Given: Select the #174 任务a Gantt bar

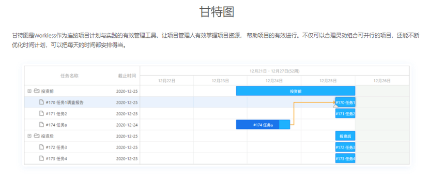Looking at the screenshot, I should pos(263,125).
